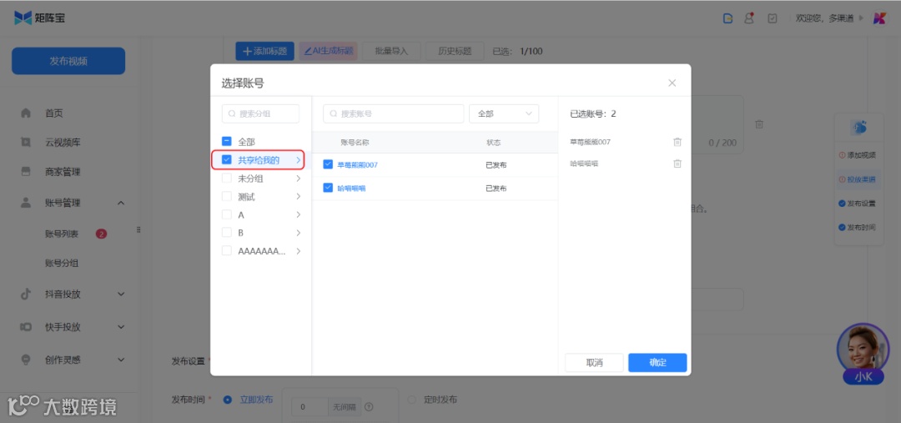Jump to 投放渠道 step
The height and width of the screenshot is (423, 901).
[x=858, y=180]
